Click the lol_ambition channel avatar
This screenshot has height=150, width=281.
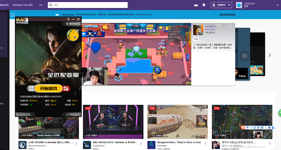coord(216,145)
